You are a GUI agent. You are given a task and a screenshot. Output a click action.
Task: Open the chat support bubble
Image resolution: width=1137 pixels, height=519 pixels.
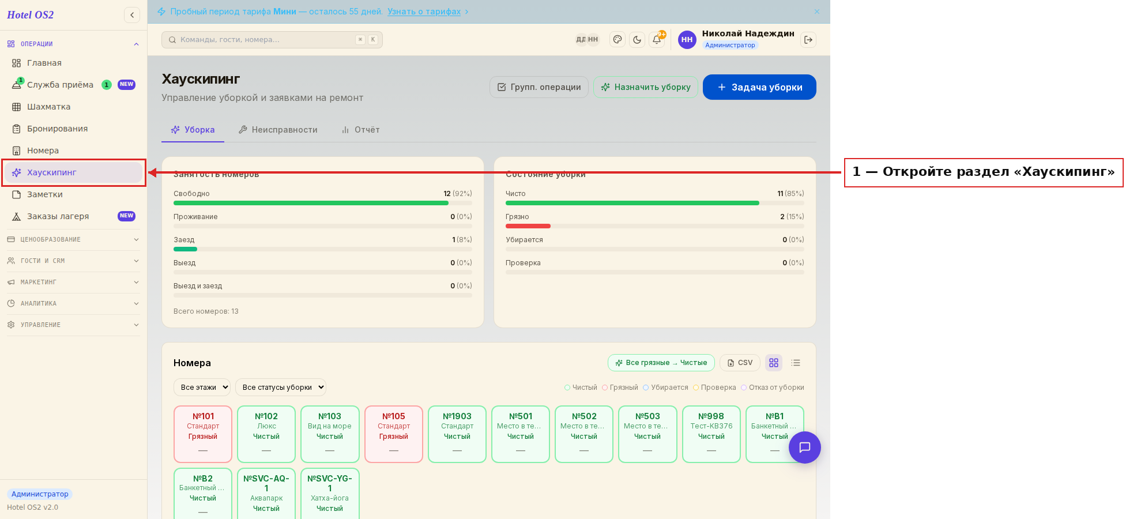tap(805, 447)
